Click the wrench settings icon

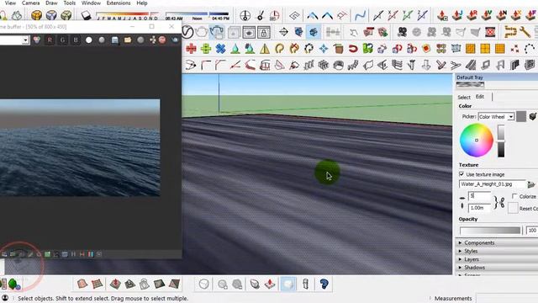click(525, 32)
